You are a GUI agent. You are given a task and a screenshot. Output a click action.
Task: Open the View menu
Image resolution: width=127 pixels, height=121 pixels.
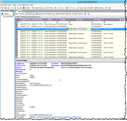10,5
